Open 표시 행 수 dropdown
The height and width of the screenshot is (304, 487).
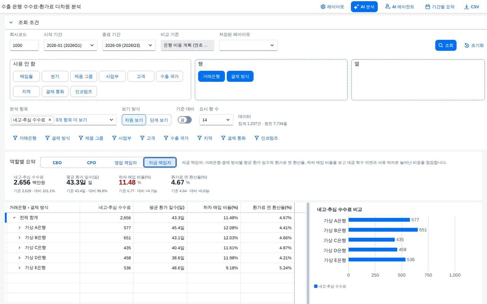click(x=216, y=120)
